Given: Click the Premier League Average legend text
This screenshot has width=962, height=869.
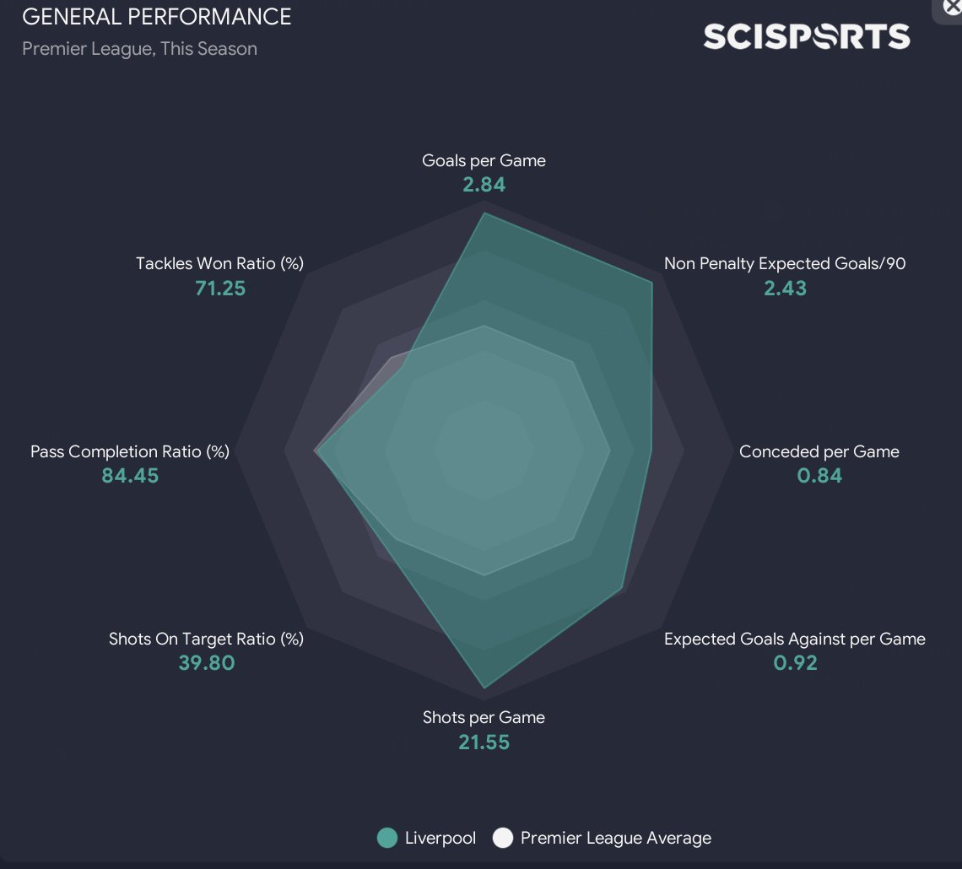Looking at the screenshot, I should tap(615, 838).
